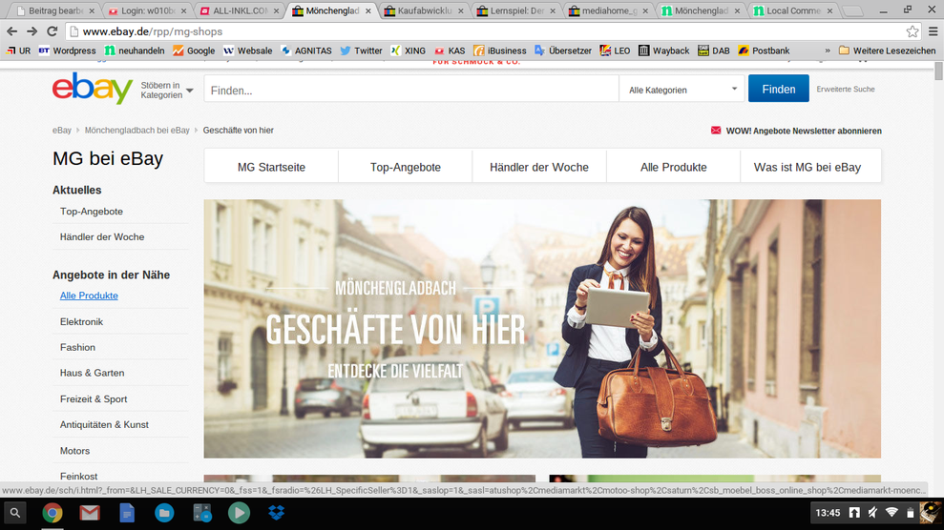This screenshot has width=944, height=530.
Task: Open the DAB bookmark
Action: click(714, 51)
